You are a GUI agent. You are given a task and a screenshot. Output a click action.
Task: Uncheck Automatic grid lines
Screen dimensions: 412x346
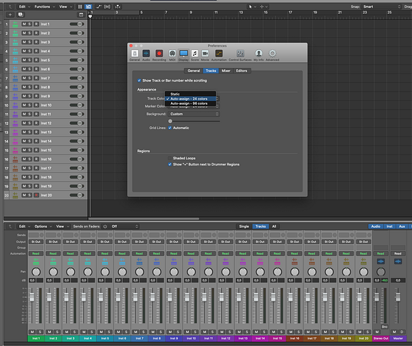pyautogui.click(x=170, y=128)
